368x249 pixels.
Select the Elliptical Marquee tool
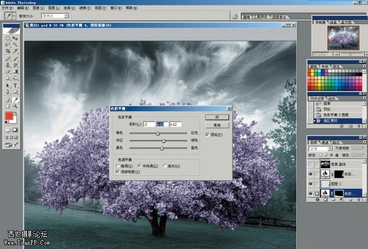[8, 38]
